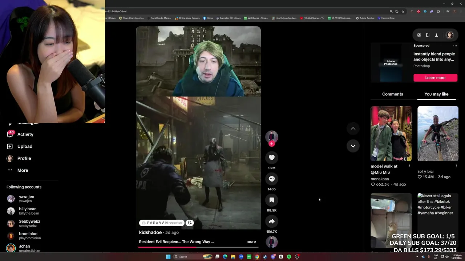Switch to the You may like tab
Screen dimensions: 465x261
(x=436, y=94)
